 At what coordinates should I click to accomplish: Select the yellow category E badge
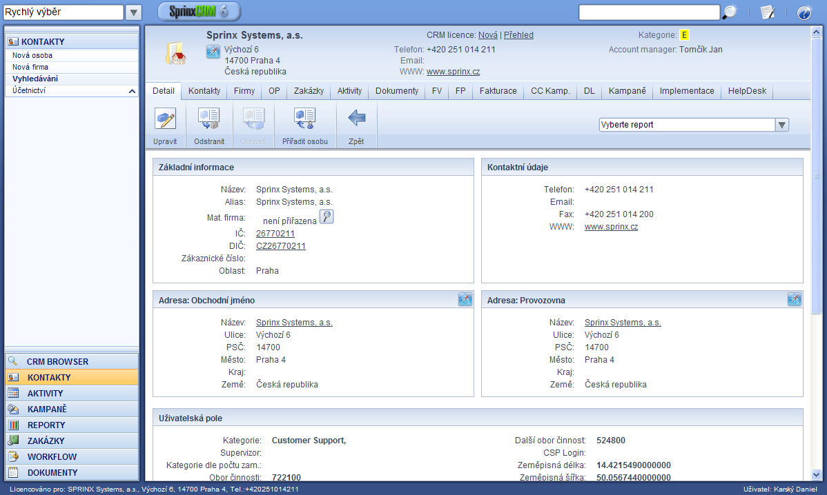click(684, 35)
